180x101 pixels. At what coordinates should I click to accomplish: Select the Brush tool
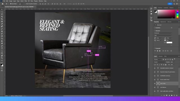[x=2, y=29]
